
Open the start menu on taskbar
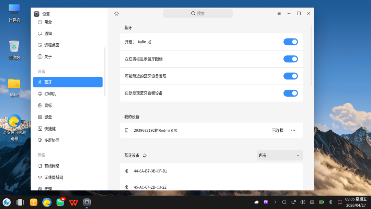pyautogui.click(x=7, y=202)
